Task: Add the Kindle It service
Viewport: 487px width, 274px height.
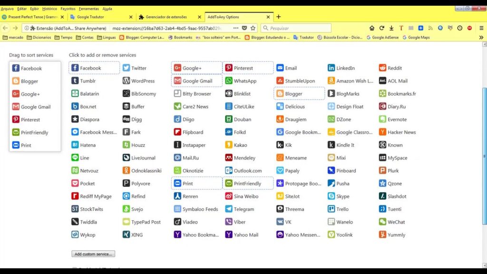Action: [x=341, y=145]
